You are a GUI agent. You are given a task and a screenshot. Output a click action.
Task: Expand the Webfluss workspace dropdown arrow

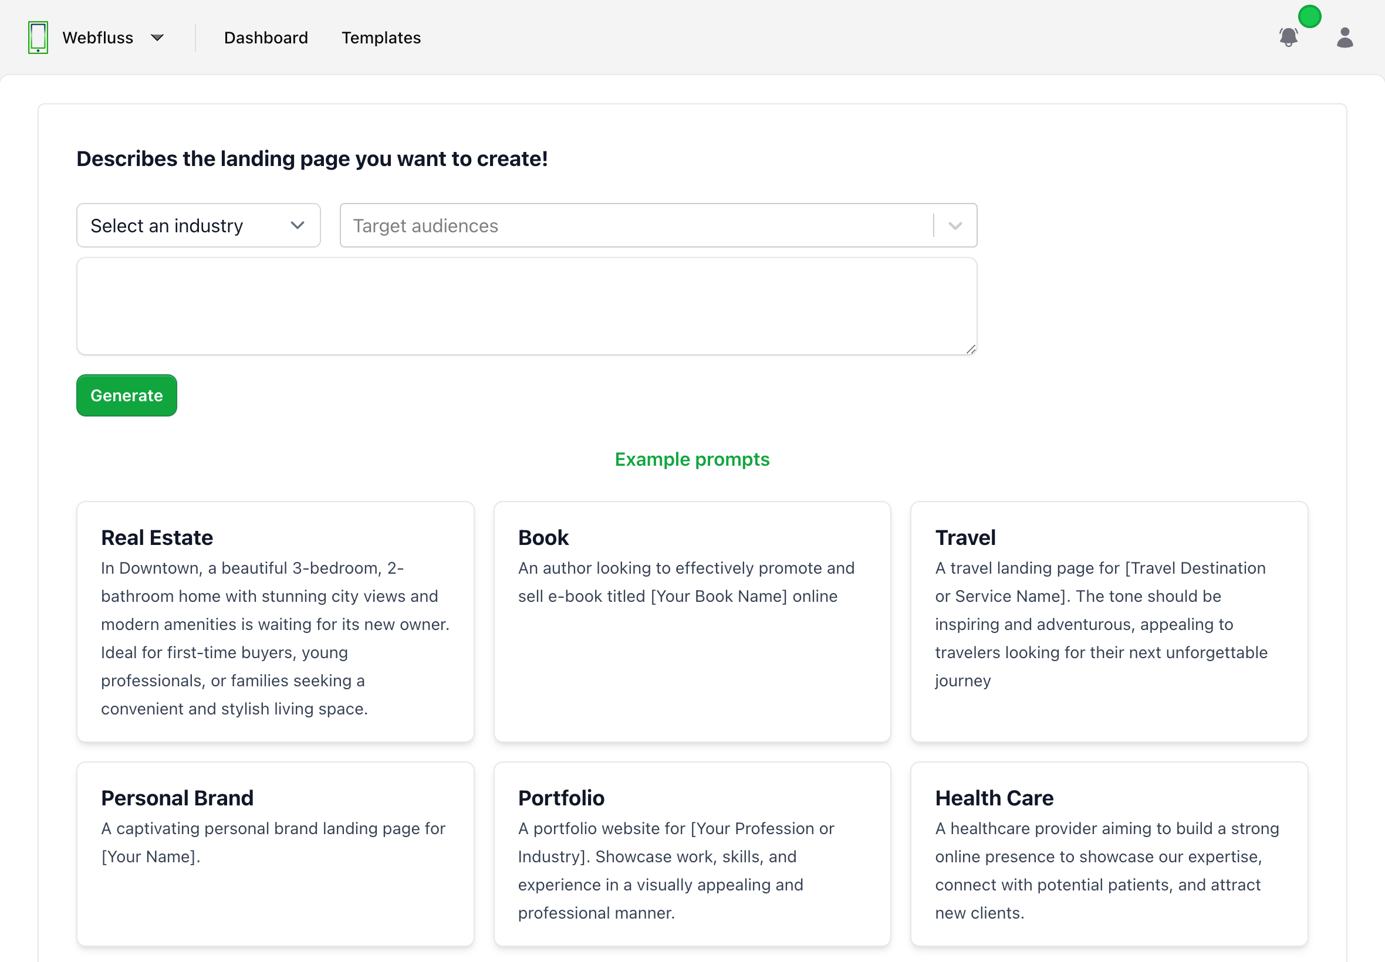(x=157, y=38)
